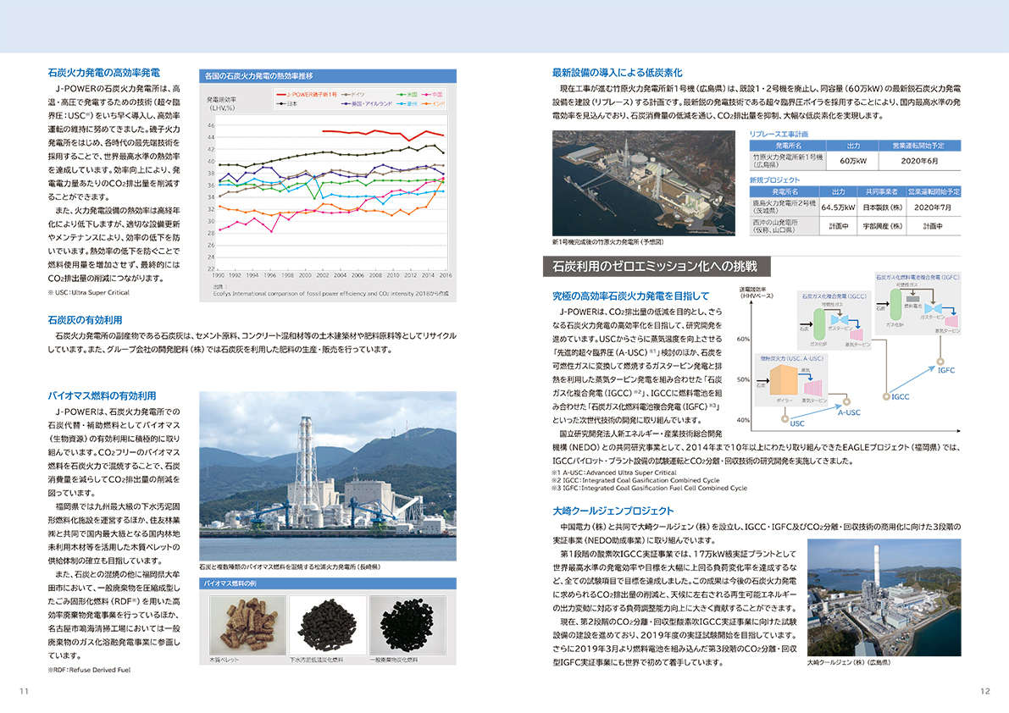Click page number 11
This screenshot has width=1009, height=713.
[25, 691]
